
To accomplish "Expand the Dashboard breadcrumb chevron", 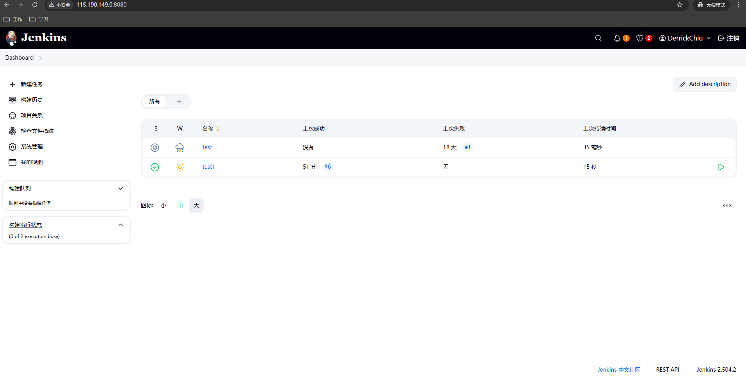I will point(40,58).
